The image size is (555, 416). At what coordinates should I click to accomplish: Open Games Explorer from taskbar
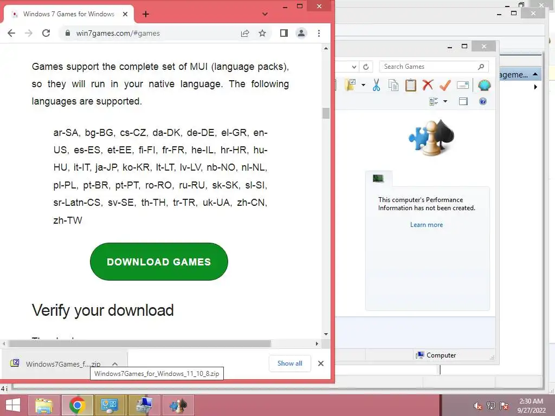[178, 405]
